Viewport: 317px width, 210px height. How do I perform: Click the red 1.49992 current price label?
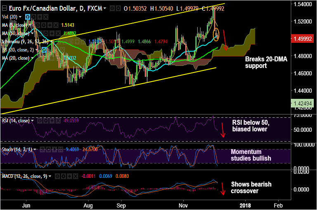pyautogui.click(x=303, y=39)
